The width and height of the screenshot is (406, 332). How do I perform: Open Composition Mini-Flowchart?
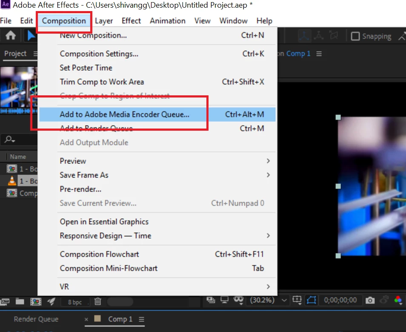pos(157,268)
